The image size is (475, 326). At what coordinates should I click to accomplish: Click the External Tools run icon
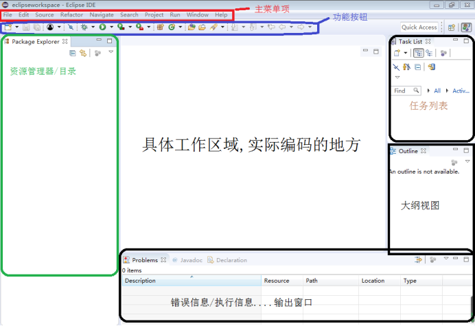point(139,27)
